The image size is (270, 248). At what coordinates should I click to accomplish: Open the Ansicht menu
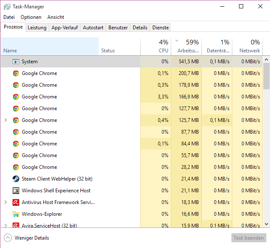[56, 17]
